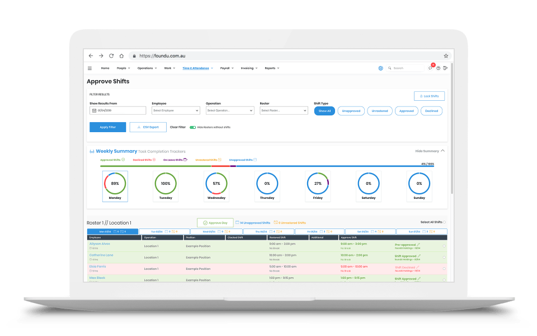
Task: Check the Select All Shifts radio
Action: coord(445,222)
